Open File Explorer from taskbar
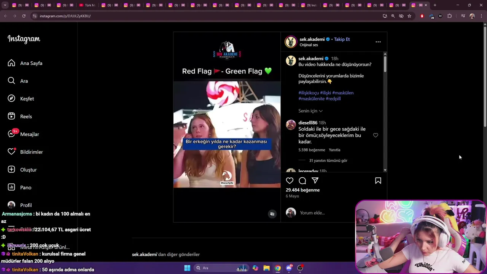 tap(266, 268)
